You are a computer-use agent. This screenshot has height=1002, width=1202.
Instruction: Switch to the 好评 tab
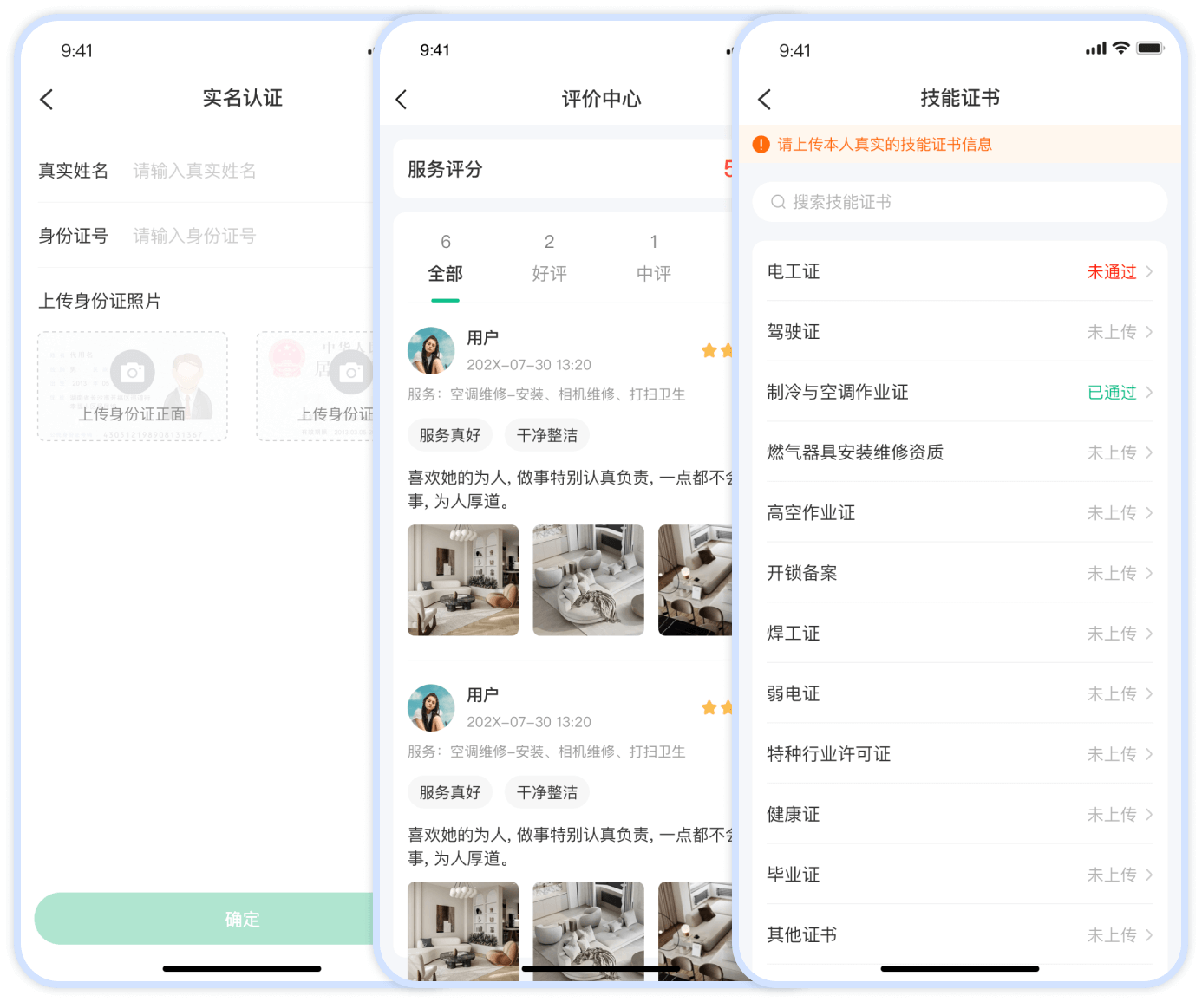click(x=549, y=258)
